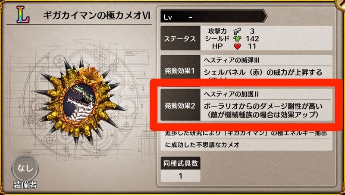The width and height of the screenshot is (345, 195).
Task: Click the ギガカイマンの極カメオVI title
Action: click(x=97, y=16)
